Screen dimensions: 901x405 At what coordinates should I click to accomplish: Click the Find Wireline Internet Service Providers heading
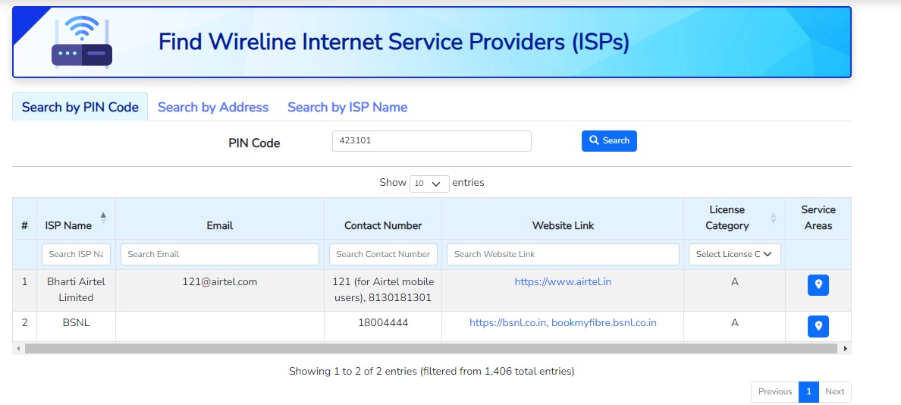[394, 42]
